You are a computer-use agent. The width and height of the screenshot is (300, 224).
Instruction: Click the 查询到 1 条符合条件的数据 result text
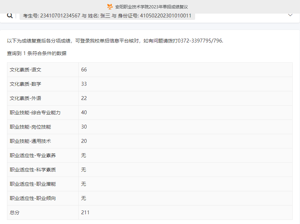(37, 53)
